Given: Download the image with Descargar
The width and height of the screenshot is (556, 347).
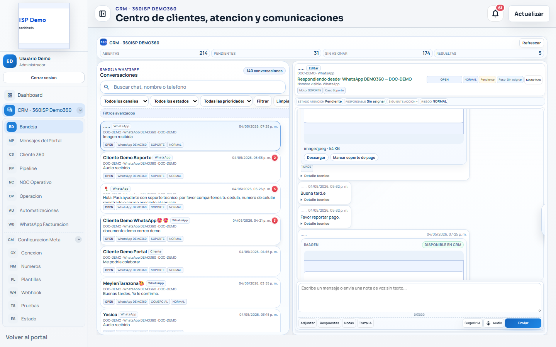Looking at the screenshot, I should coord(316,157).
